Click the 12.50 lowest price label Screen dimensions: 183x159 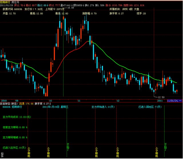tap(161, 97)
